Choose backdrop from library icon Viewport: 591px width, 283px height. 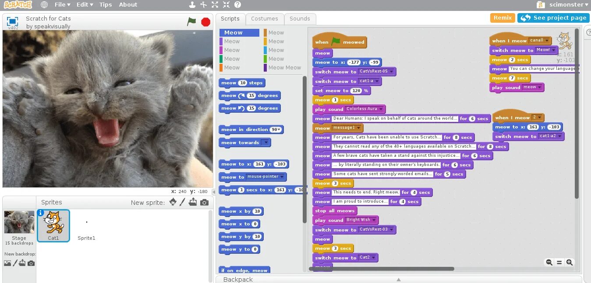point(7,263)
